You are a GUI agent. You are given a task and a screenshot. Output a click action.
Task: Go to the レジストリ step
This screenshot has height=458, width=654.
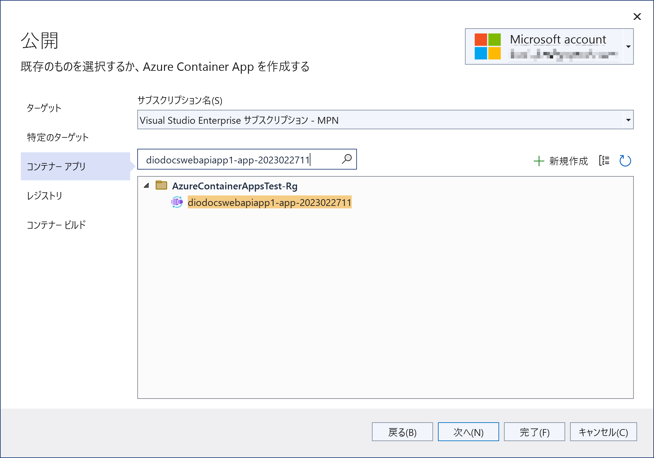click(44, 196)
